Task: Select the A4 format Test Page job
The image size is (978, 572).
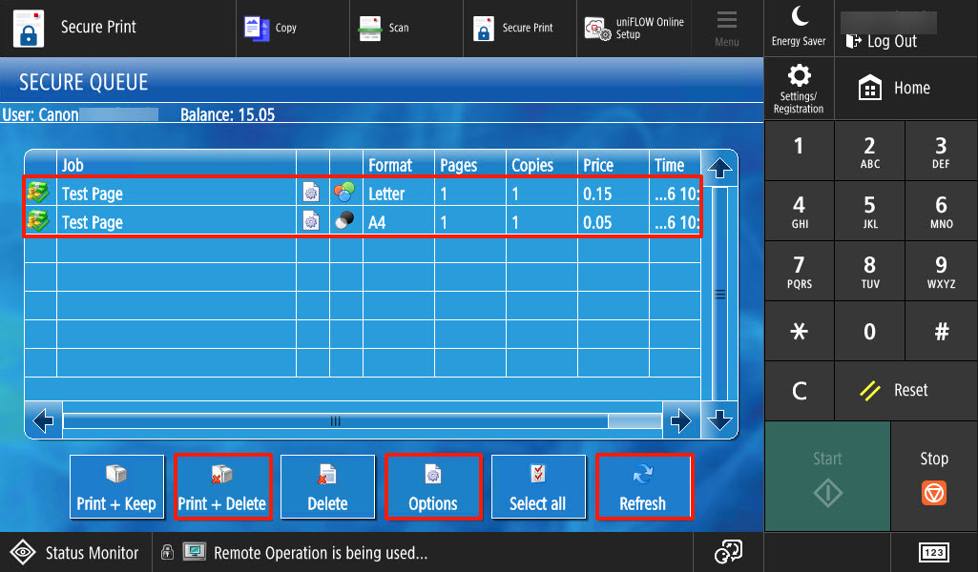Action: [x=363, y=222]
